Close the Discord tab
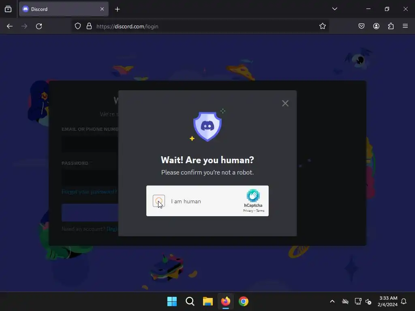The width and height of the screenshot is (415, 311). (x=102, y=9)
